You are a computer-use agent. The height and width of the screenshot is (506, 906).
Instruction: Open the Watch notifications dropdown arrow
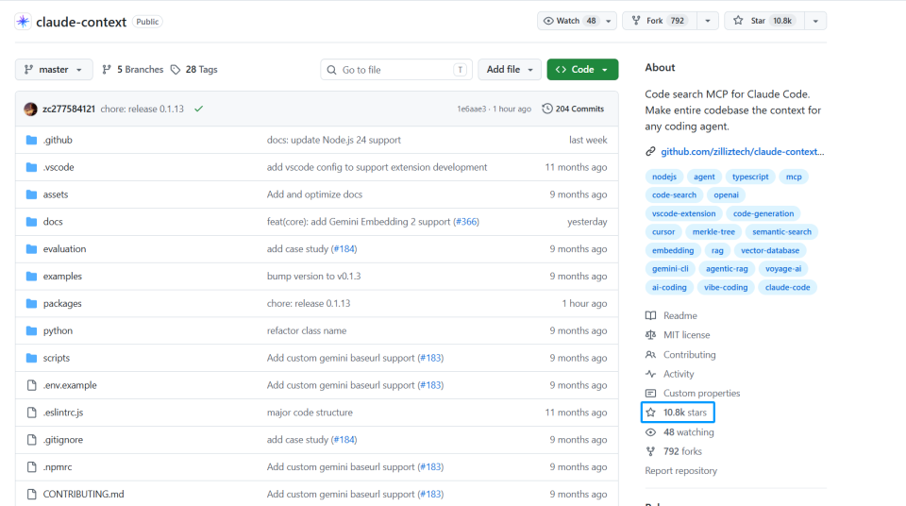point(609,21)
